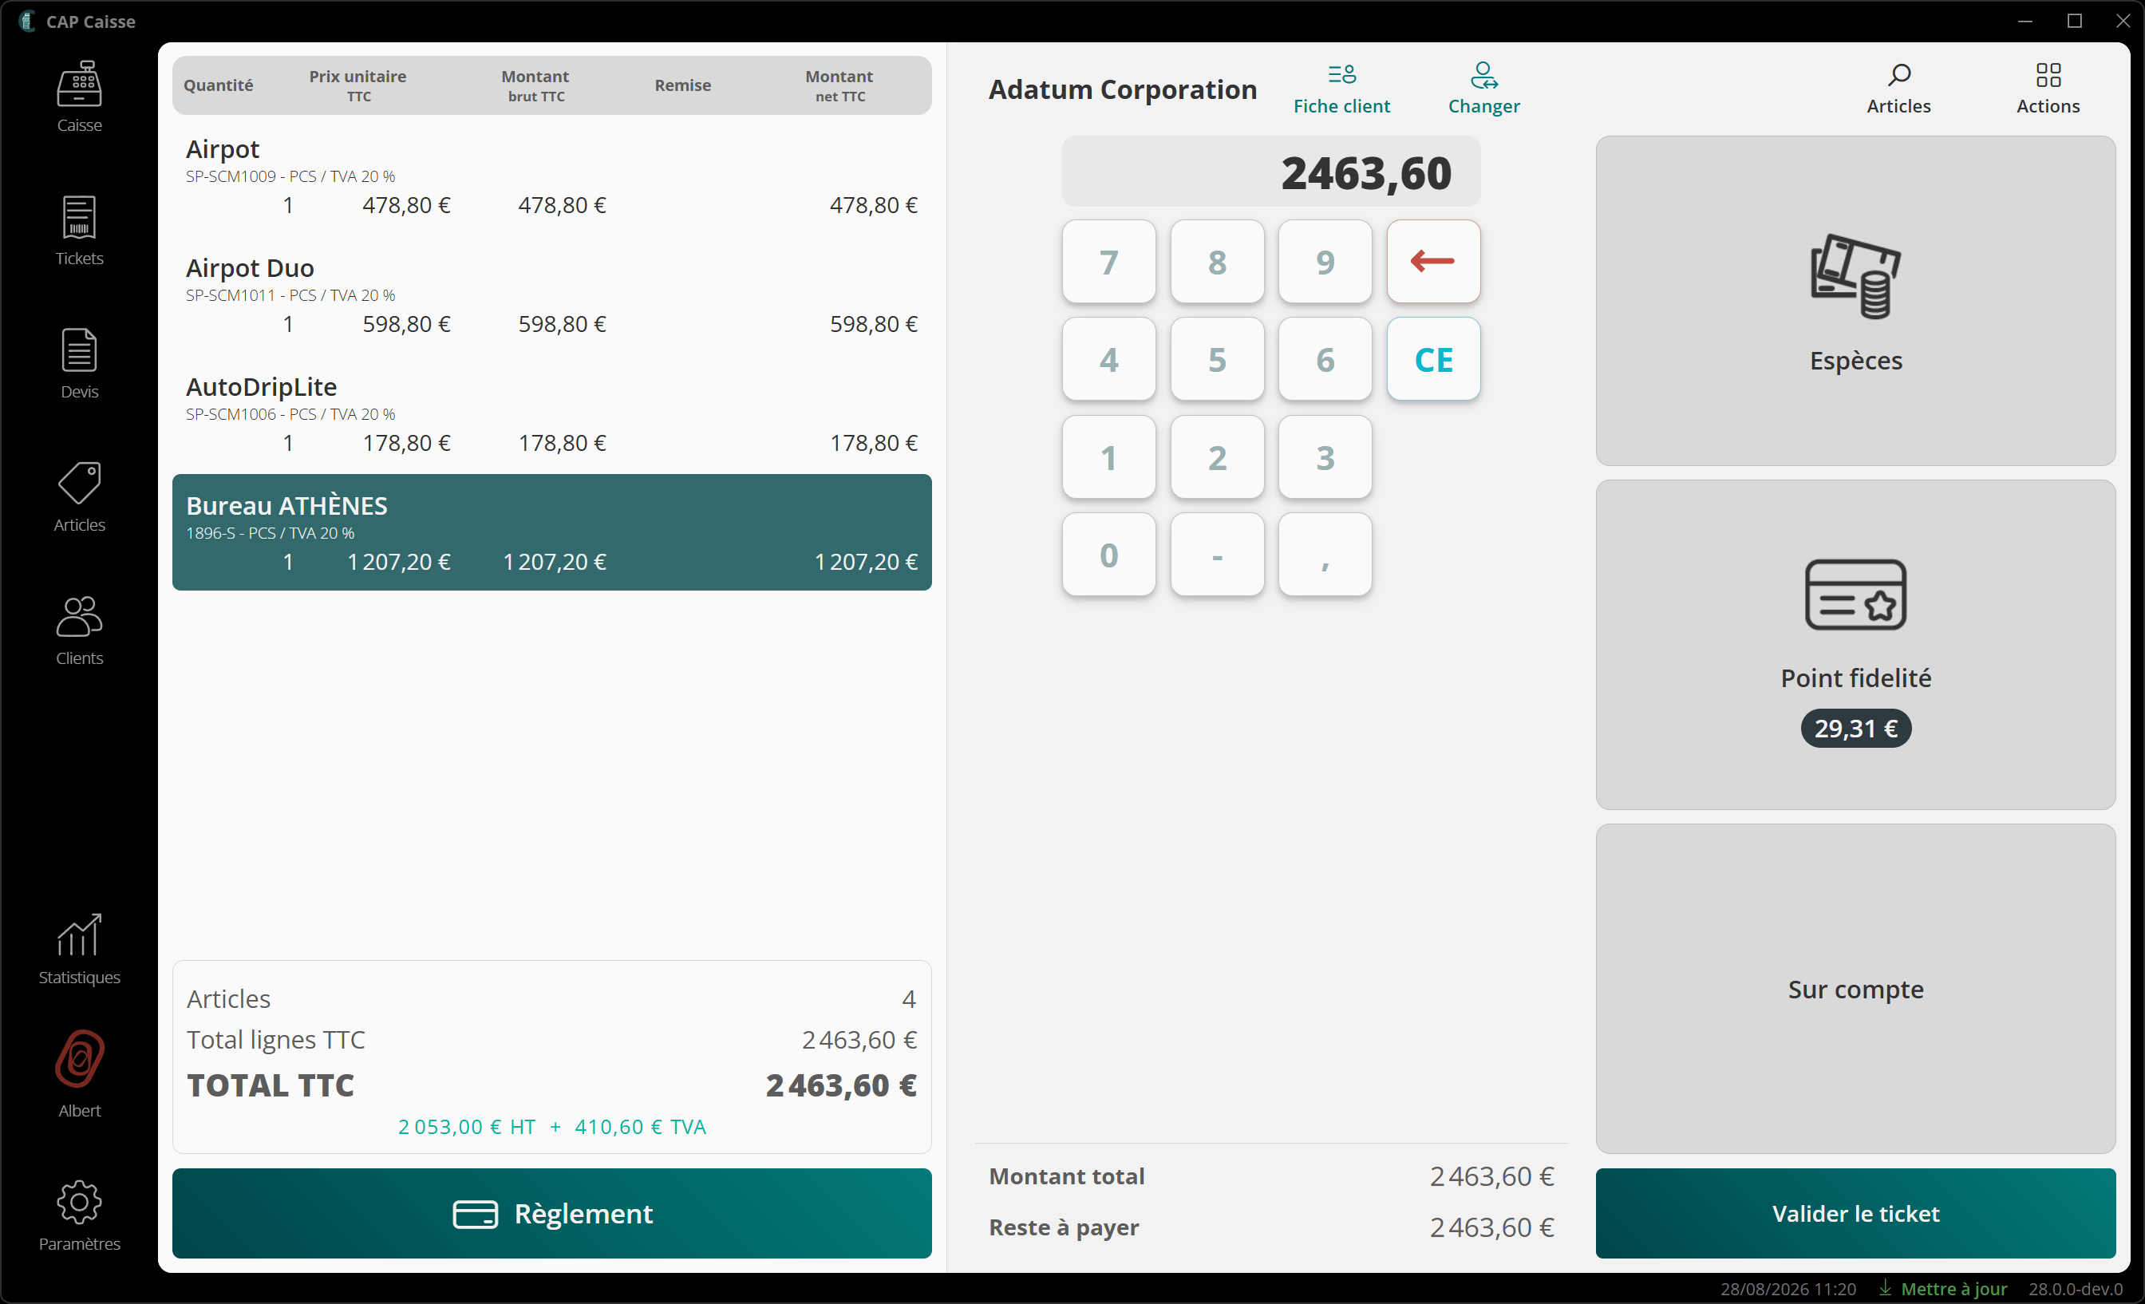The width and height of the screenshot is (2145, 1304).
Task: Select the Bureau ATHÈNES line
Action: click(x=552, y=531)
